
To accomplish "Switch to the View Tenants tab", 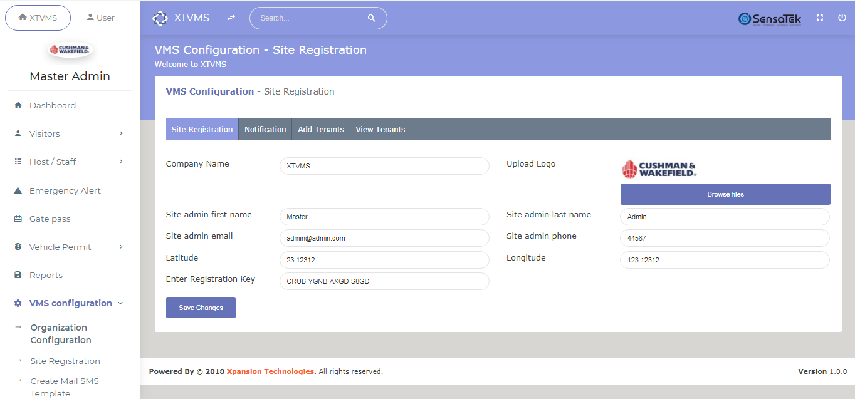I will tap(380, 130).
